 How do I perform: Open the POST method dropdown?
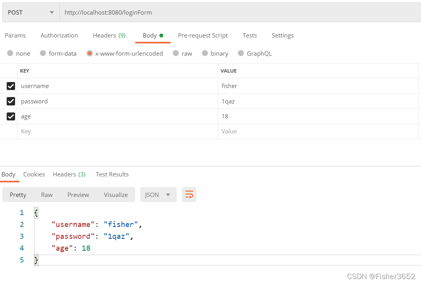point(31,12)
